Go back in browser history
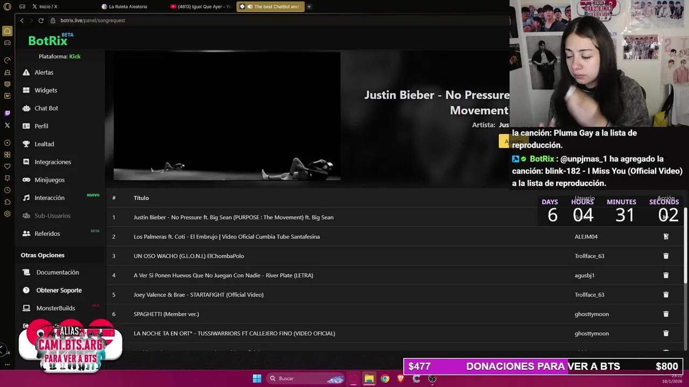Screen dimensions: 689x387 pyautogui.click(x=22, y=20)
